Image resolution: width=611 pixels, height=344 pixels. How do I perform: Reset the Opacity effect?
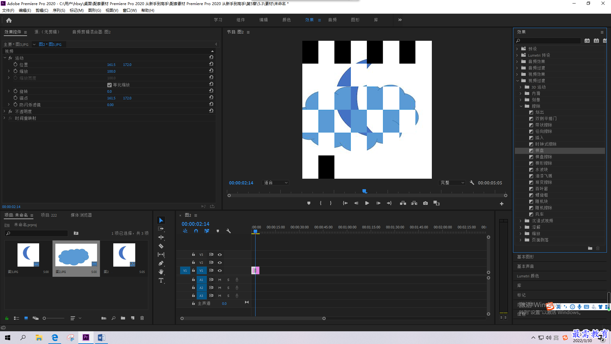point(211,111)
